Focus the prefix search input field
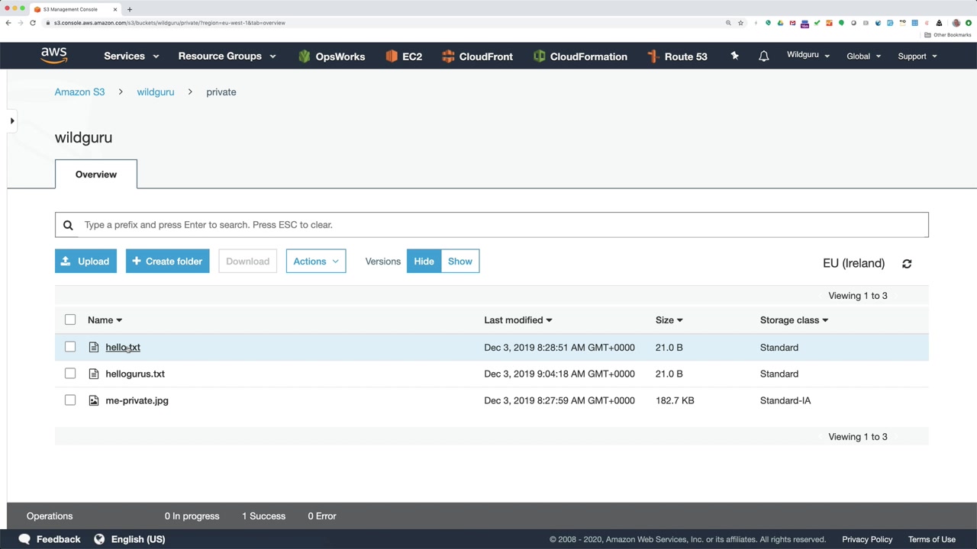The image size is (977, 549). tap(492, 225)
